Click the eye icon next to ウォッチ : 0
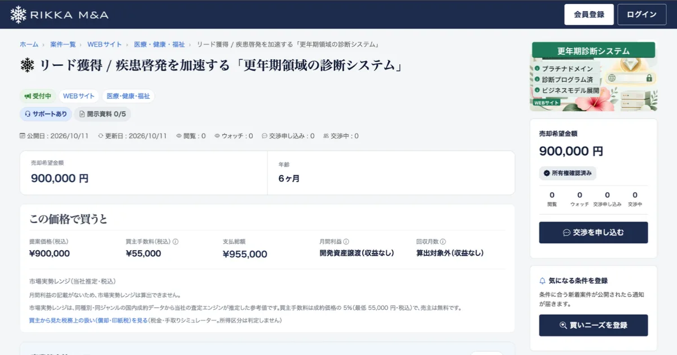The image size is (677, 355). point(217,136)
